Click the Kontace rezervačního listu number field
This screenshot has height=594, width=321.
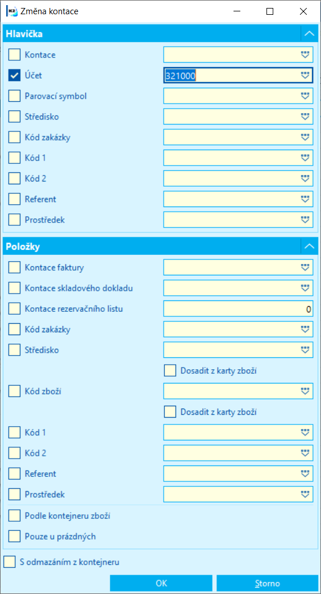pyautogui.click(x=238, y=309)
